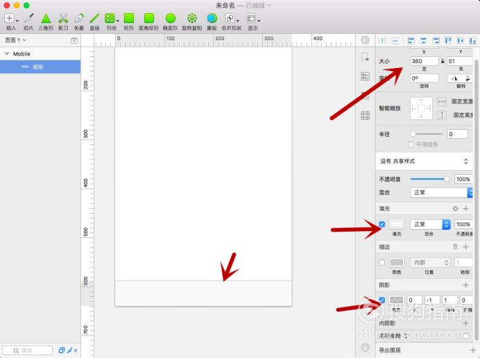Click the 旋转复制 rotate copies tool
480x358 pixels.
[192, 22]
